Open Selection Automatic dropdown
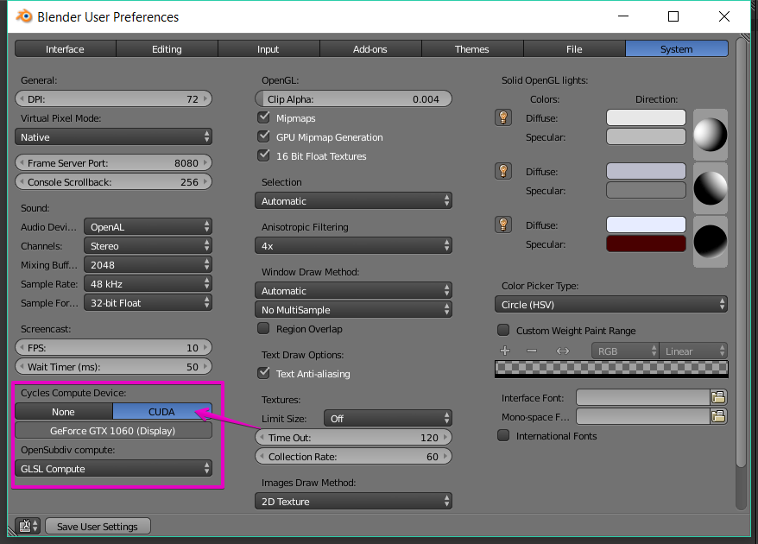 [353, 200]
